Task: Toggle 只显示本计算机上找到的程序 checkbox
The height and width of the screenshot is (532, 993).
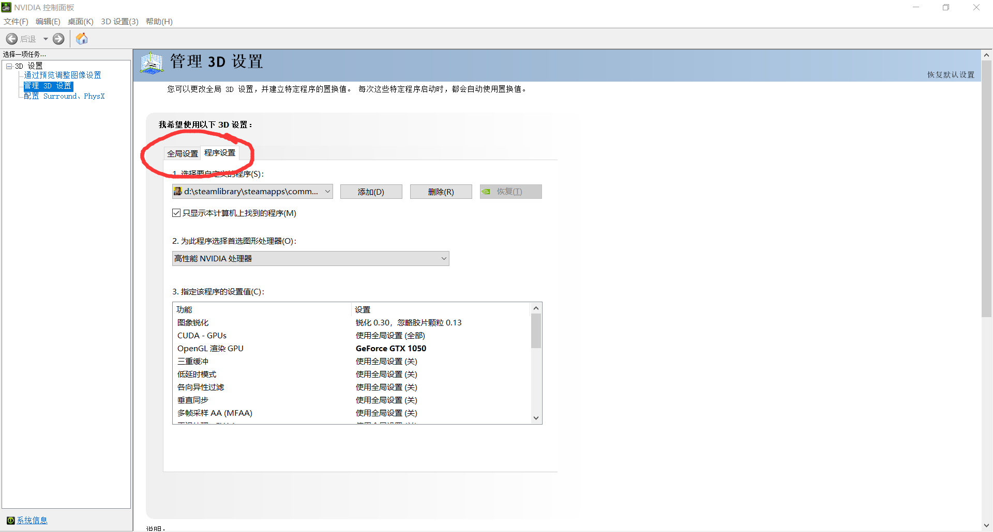Action: [176, 213]
